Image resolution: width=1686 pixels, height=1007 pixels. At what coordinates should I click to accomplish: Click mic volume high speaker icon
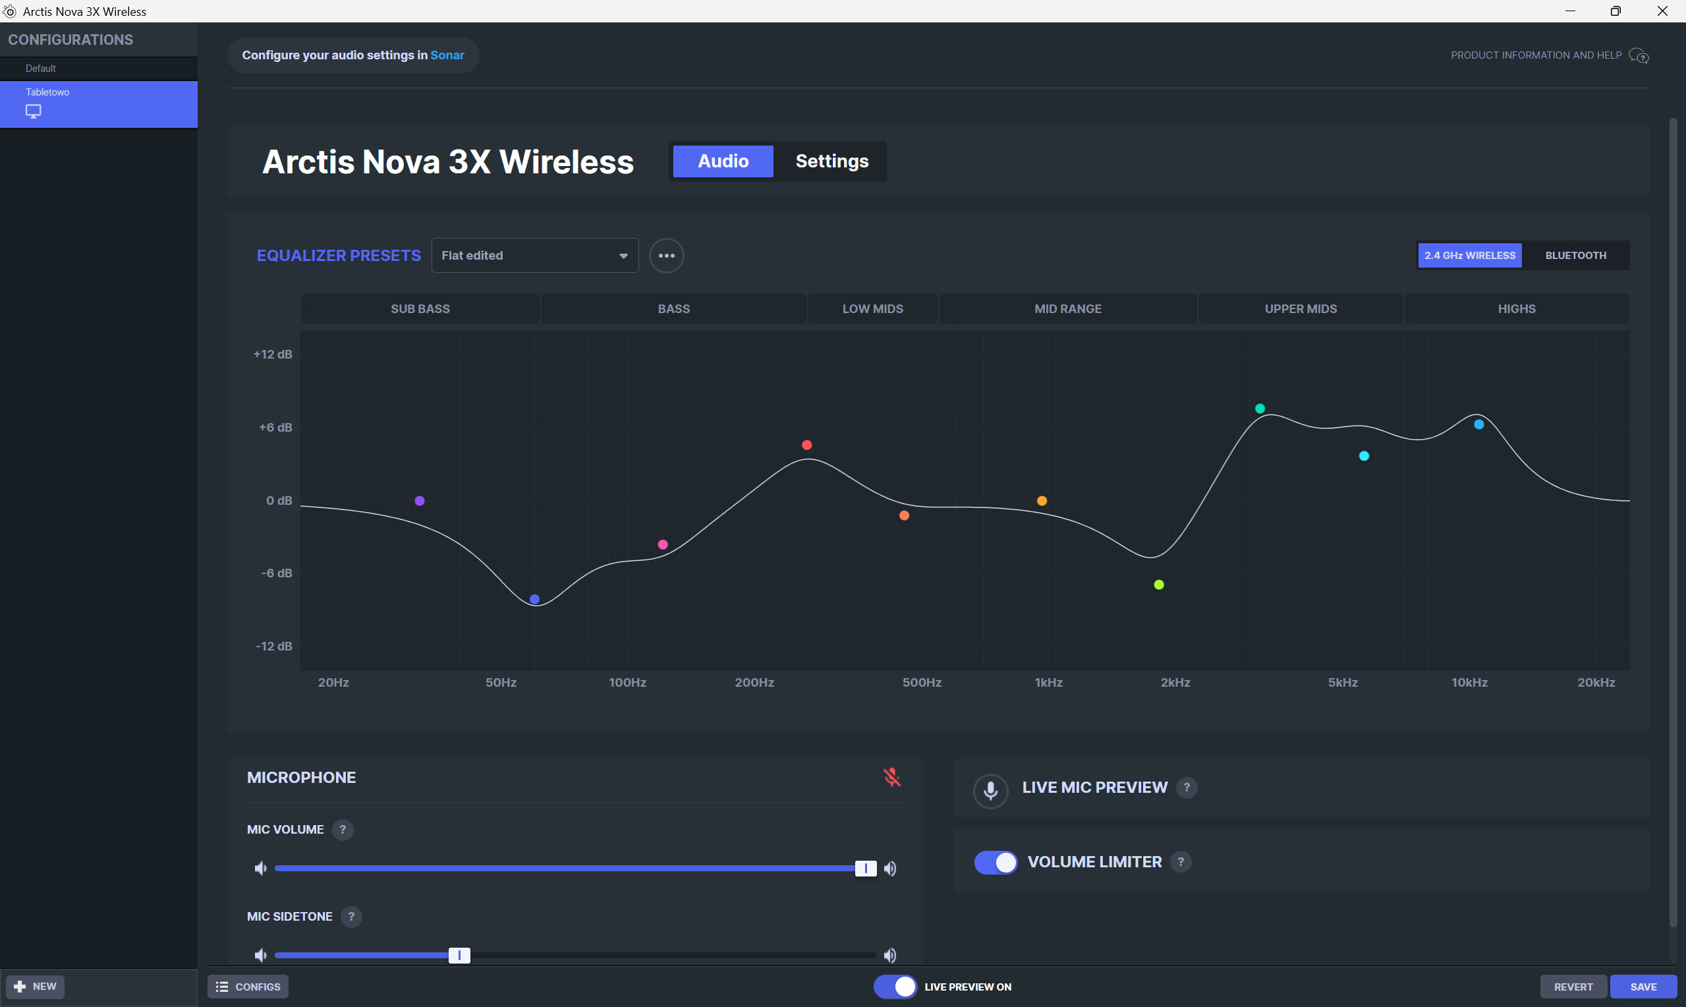(x=891, y=869)
